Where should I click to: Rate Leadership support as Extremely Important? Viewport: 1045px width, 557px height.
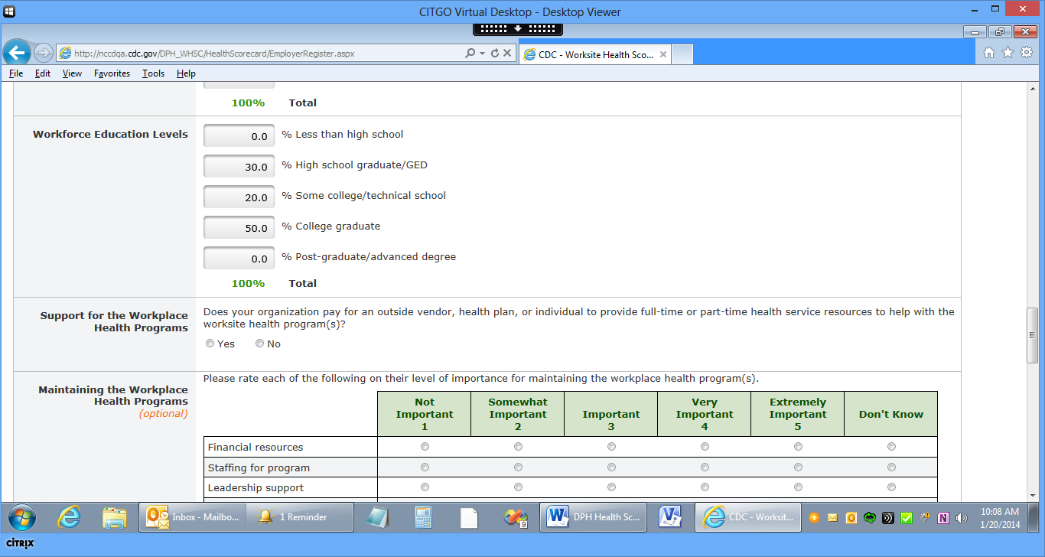(x=798, y=487)
